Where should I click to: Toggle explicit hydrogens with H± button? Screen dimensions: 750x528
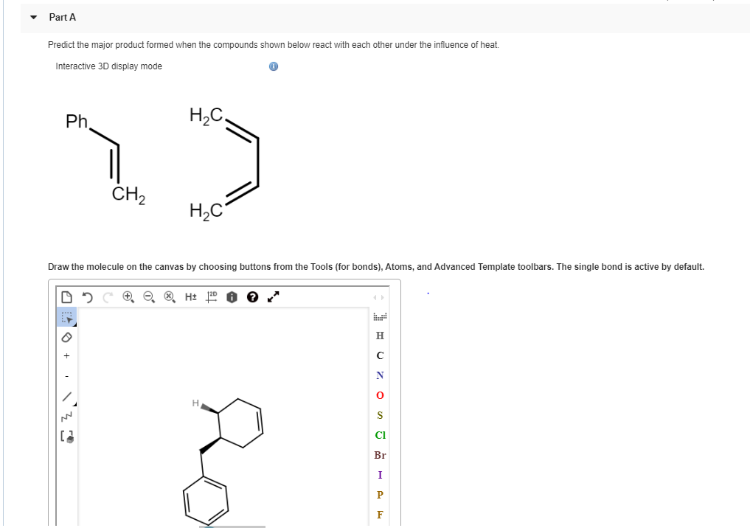[190, 296]
